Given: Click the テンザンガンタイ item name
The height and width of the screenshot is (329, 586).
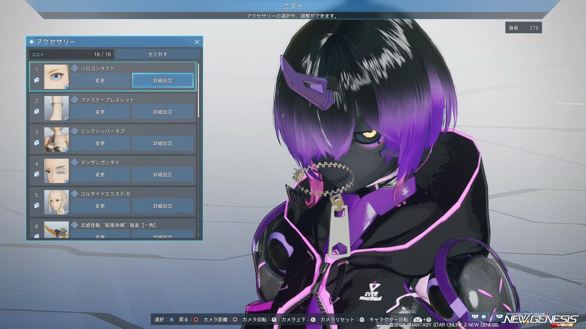Looking at the screenshot, I should pyautogui.click(x=100, y=162).
